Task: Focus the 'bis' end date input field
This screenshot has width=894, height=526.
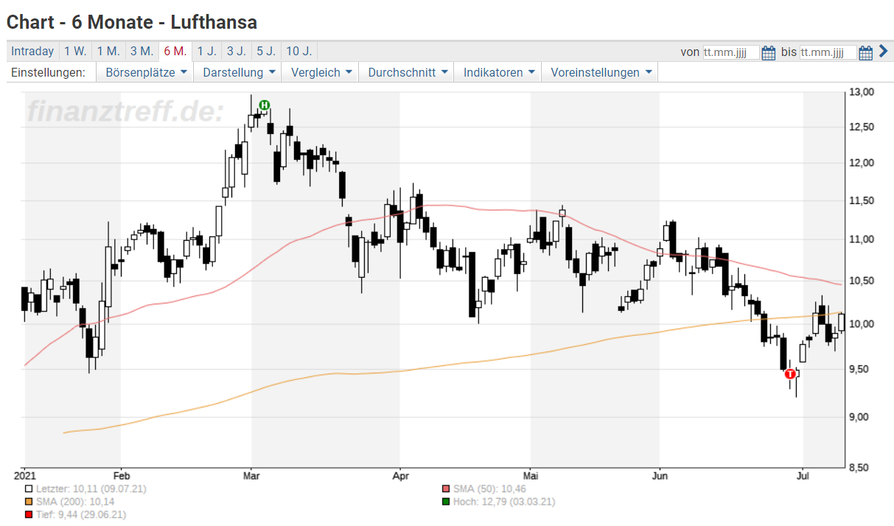Action: [828, 52]
